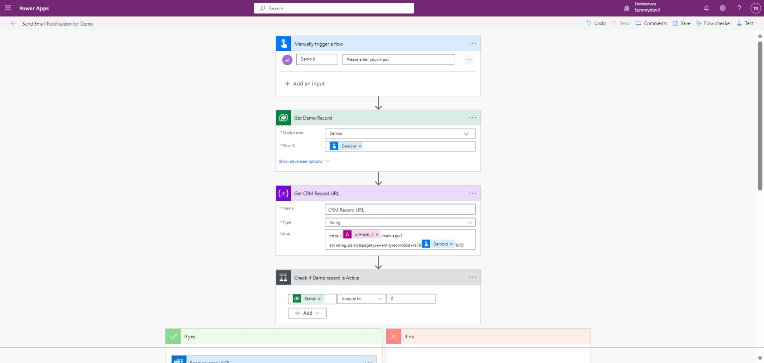Image resolution: width=764 pixels, height=363 pixels.
Task: Click the If no branch header
Action: [488, 336]
